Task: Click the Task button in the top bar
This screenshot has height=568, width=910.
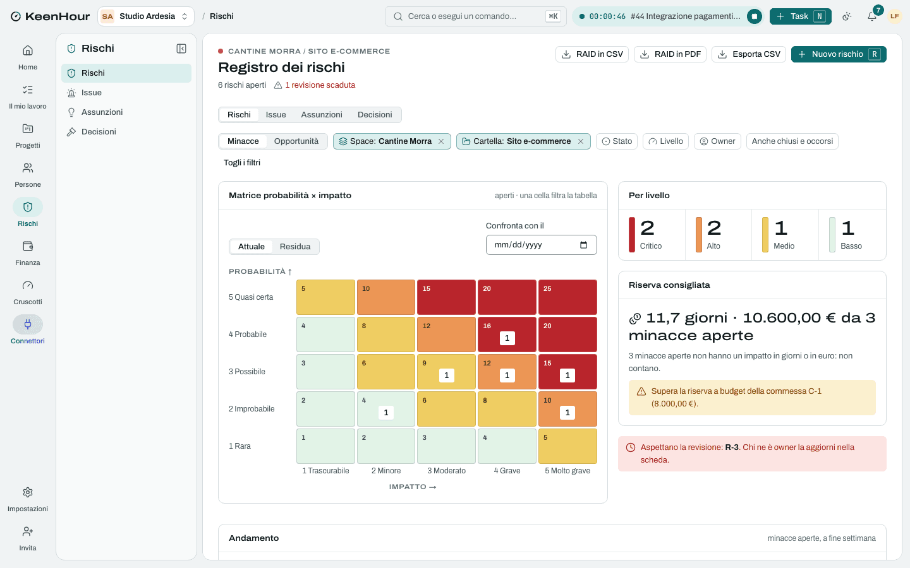Action: point(800,16)
